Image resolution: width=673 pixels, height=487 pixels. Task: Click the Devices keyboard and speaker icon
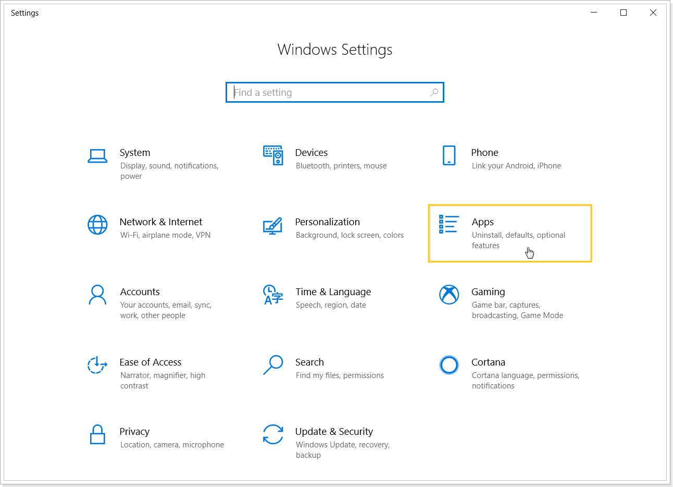tap(273, 155)
